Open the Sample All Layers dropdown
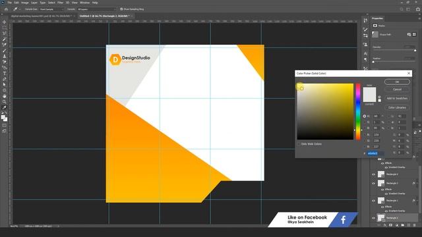This screenshot has height=237, width=422. 96,9
